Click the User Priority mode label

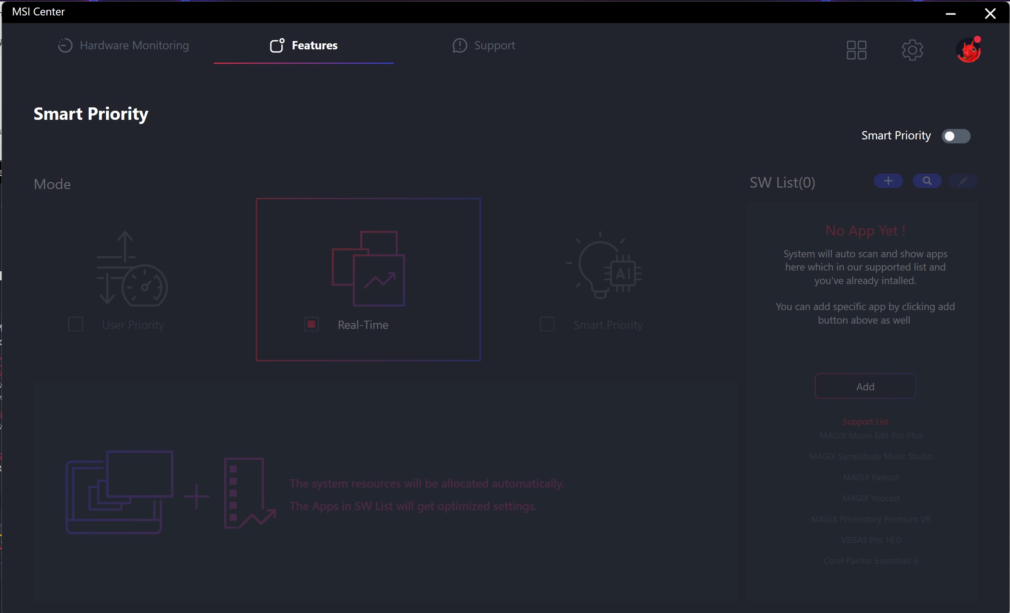click(133, 325)
